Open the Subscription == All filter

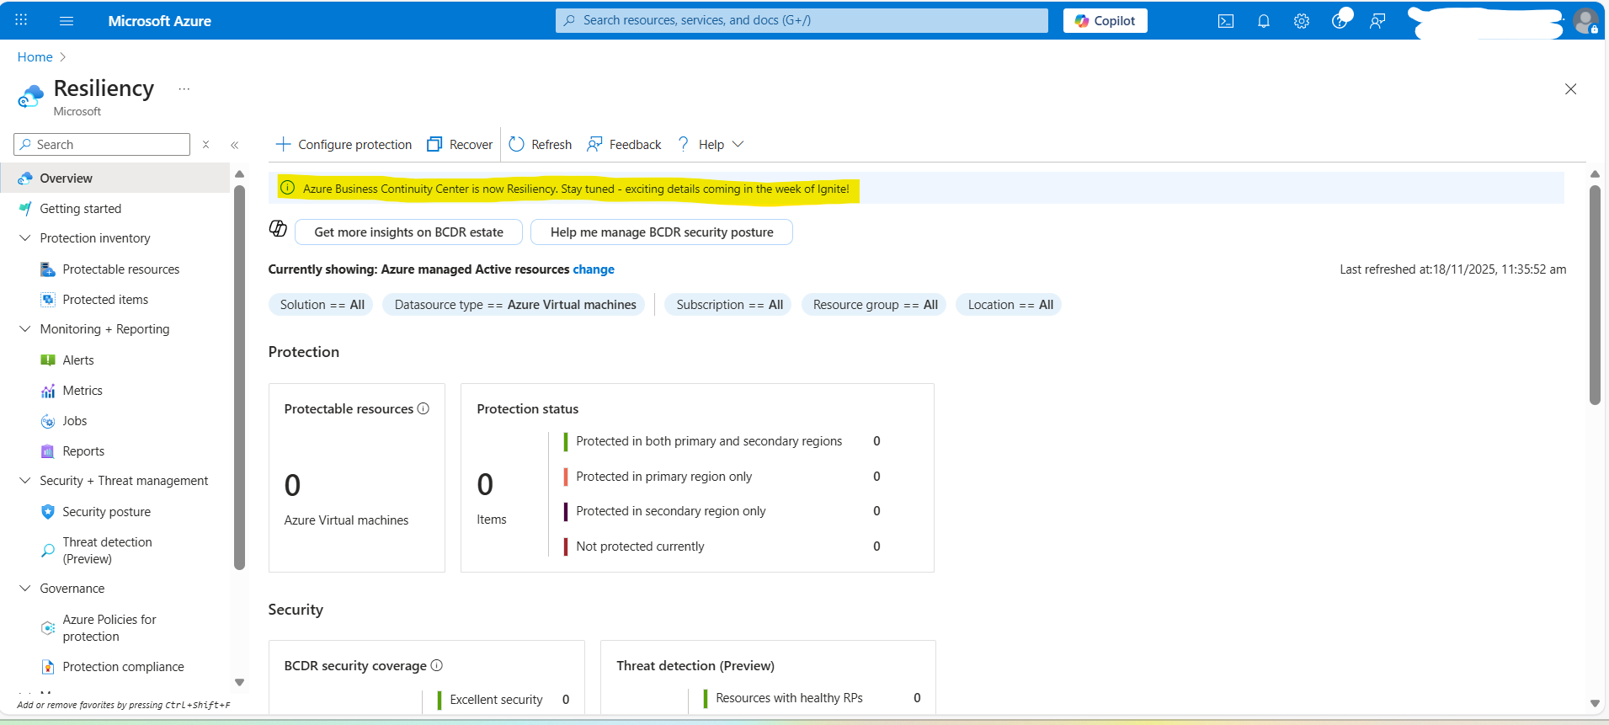click(x=729, y=305)
